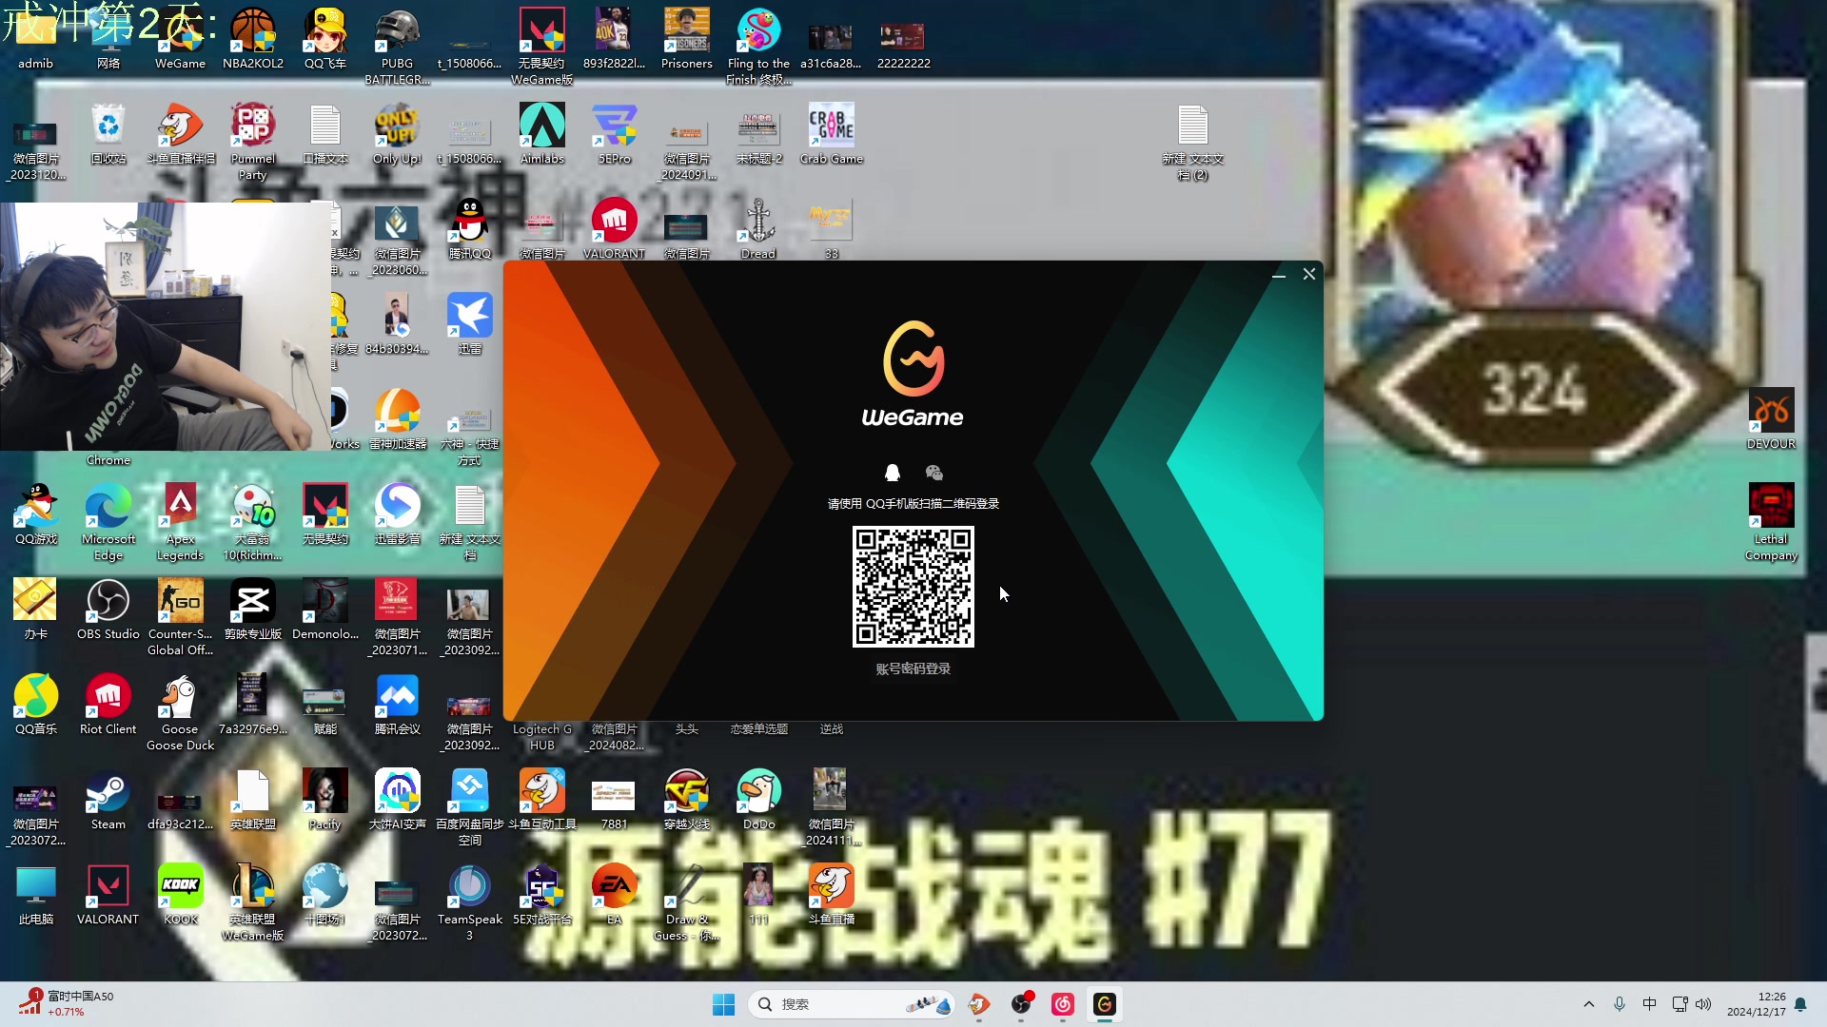This screenshot has width=1827, height=1027.
Task: Open 穿越火线 desktop icon
Action: [687, 801]
